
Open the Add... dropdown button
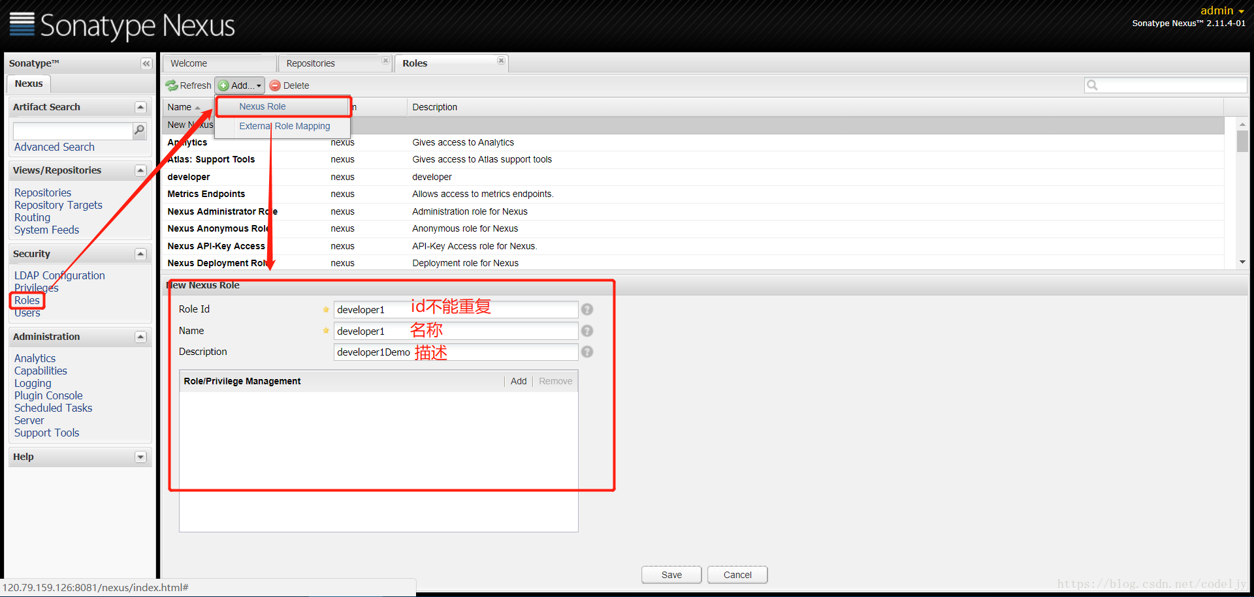[x=240, y=85]
